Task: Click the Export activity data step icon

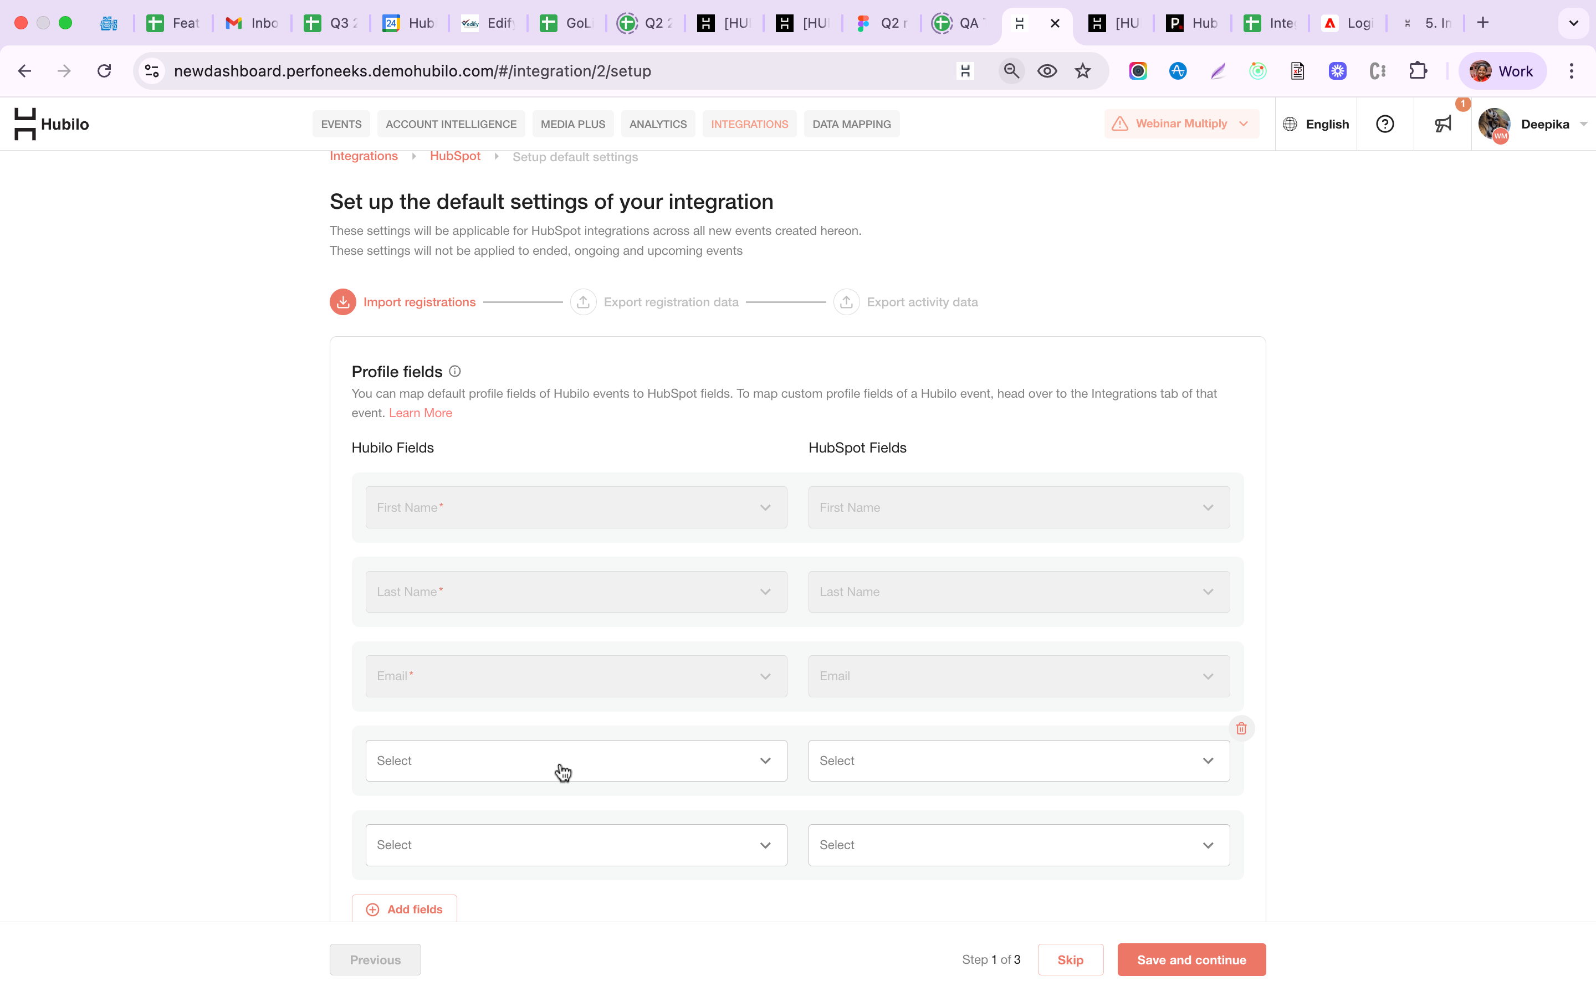Action: pyautogui.click(x=846, y=302)
